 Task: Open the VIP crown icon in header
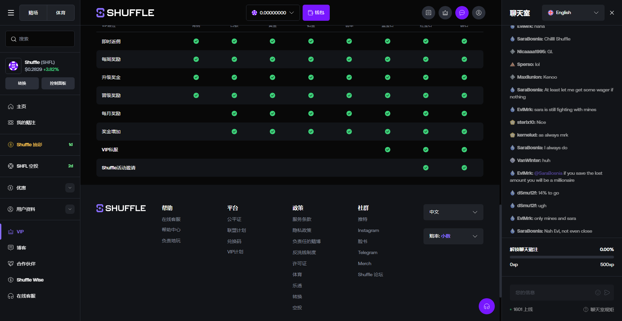click(445, 13)
